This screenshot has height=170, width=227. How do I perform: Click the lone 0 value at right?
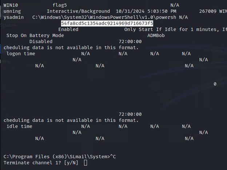[215, 84]
